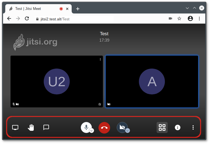Mute the microphone
Viewport: 210px width, 144px height.
tap(86, 127)
